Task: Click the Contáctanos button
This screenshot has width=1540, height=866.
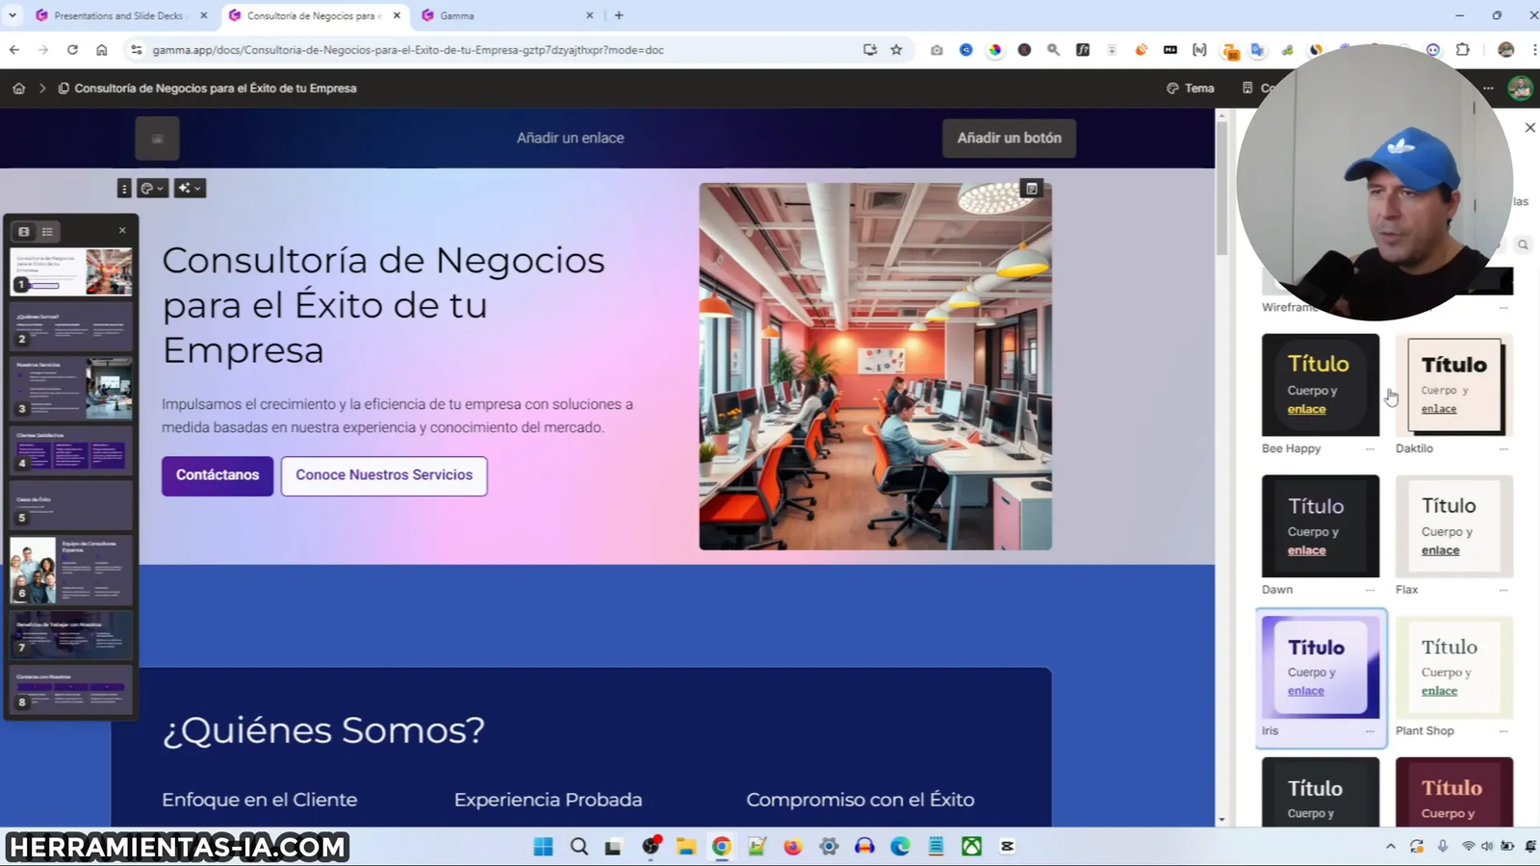Action: click(217, 475)
